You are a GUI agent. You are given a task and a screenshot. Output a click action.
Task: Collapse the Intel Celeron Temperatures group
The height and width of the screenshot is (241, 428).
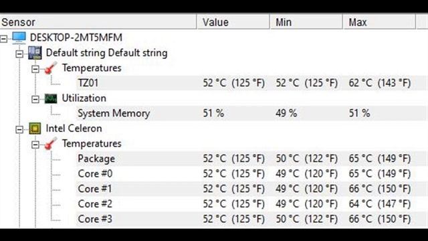point(35,145)
